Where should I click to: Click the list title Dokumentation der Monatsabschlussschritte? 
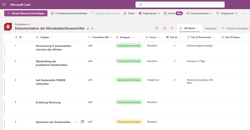click(x=50, y=28)
